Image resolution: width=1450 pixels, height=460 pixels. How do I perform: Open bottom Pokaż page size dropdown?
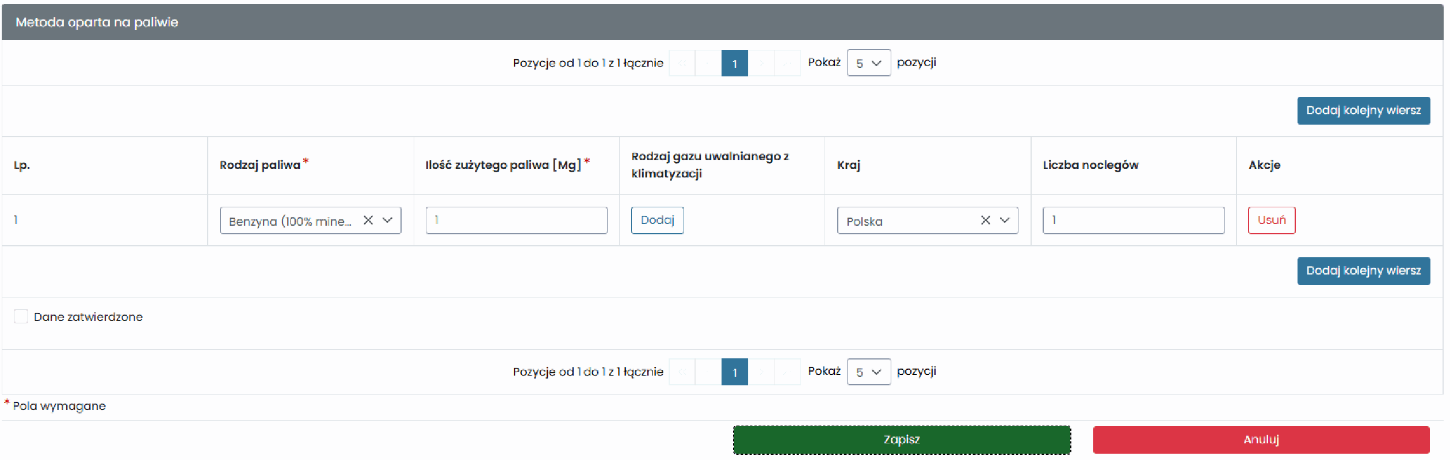coord(869,372)
